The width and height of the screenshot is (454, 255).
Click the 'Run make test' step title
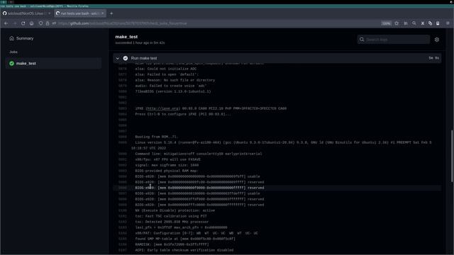(x=144, y=58)
